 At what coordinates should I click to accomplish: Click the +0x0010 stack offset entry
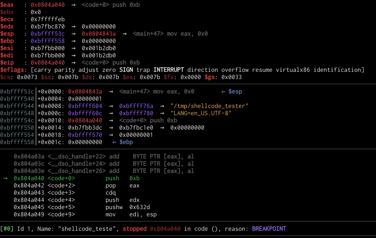pos(51,120)
